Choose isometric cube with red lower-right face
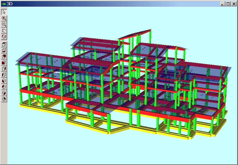 4,93
